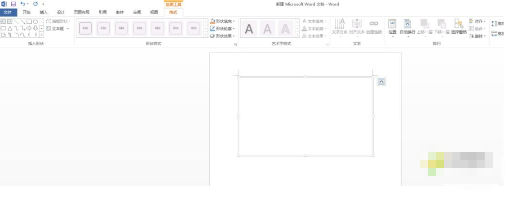Expand the 对齐 (Align) dropdown
The width and height of the screenshot is (517, 199).
point(477,21)
